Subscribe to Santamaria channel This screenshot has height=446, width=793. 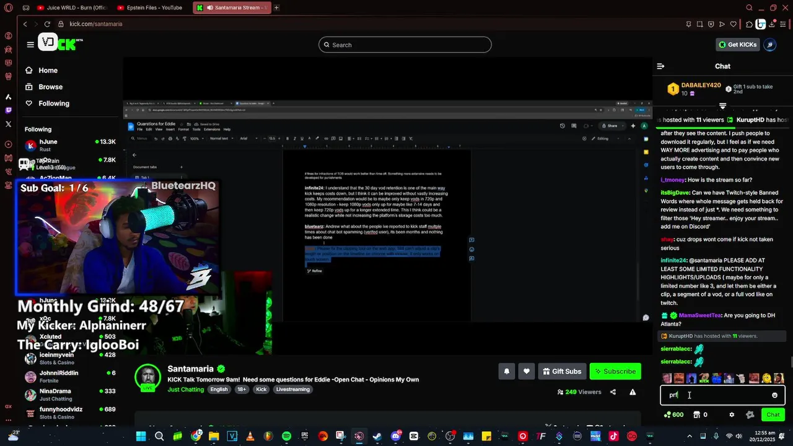click(x=615, y=371)
